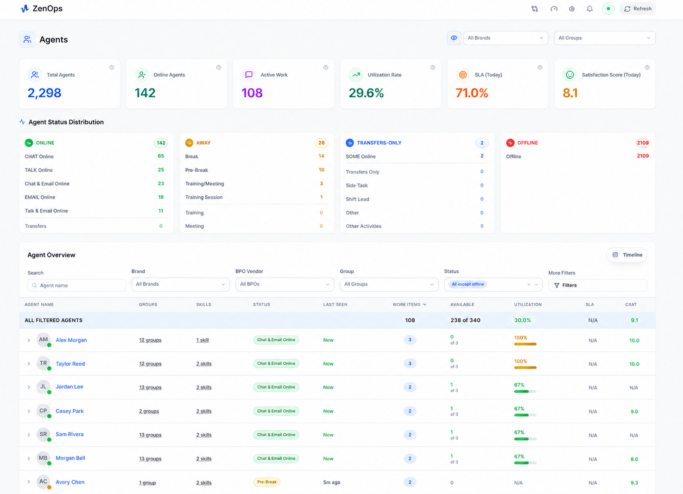683x494 pixels.
Task: Click the orange AWAY status icon
Action: point(189,143)
